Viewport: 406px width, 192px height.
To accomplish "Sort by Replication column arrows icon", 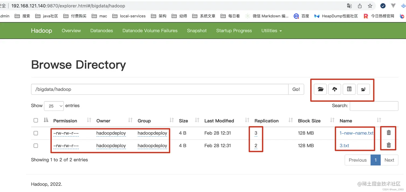I will coord(291,120).
